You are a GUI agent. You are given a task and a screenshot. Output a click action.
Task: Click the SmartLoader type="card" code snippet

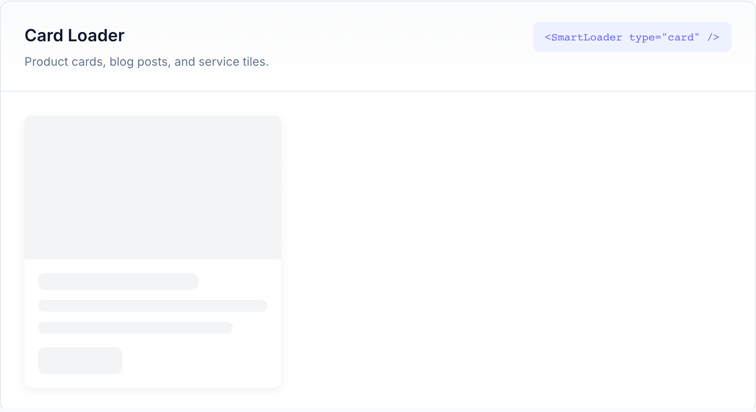(632, 37)
